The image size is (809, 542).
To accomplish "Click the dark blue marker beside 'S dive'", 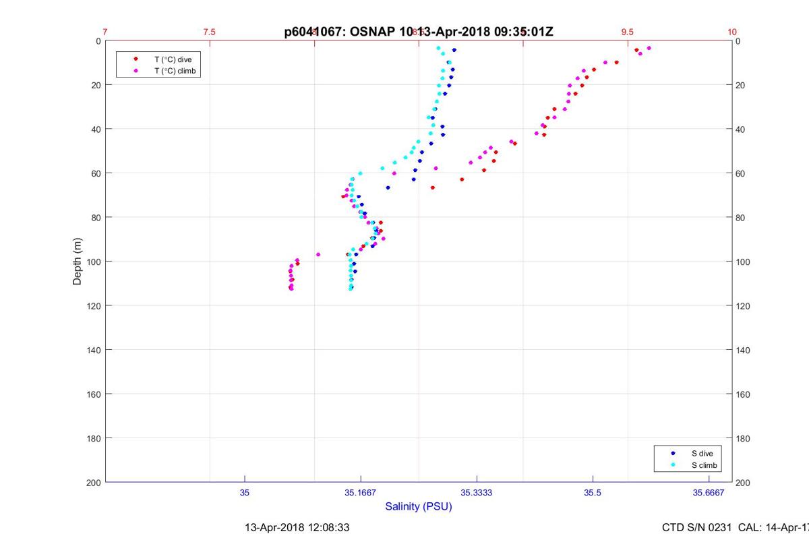I will [673, 454].
